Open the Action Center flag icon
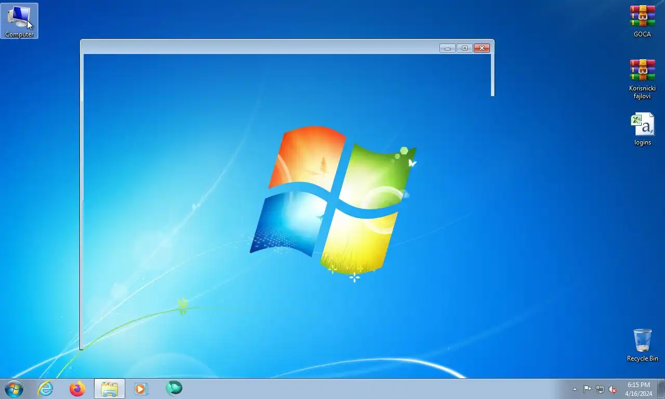665x399 pixels. tap(587, 389)
